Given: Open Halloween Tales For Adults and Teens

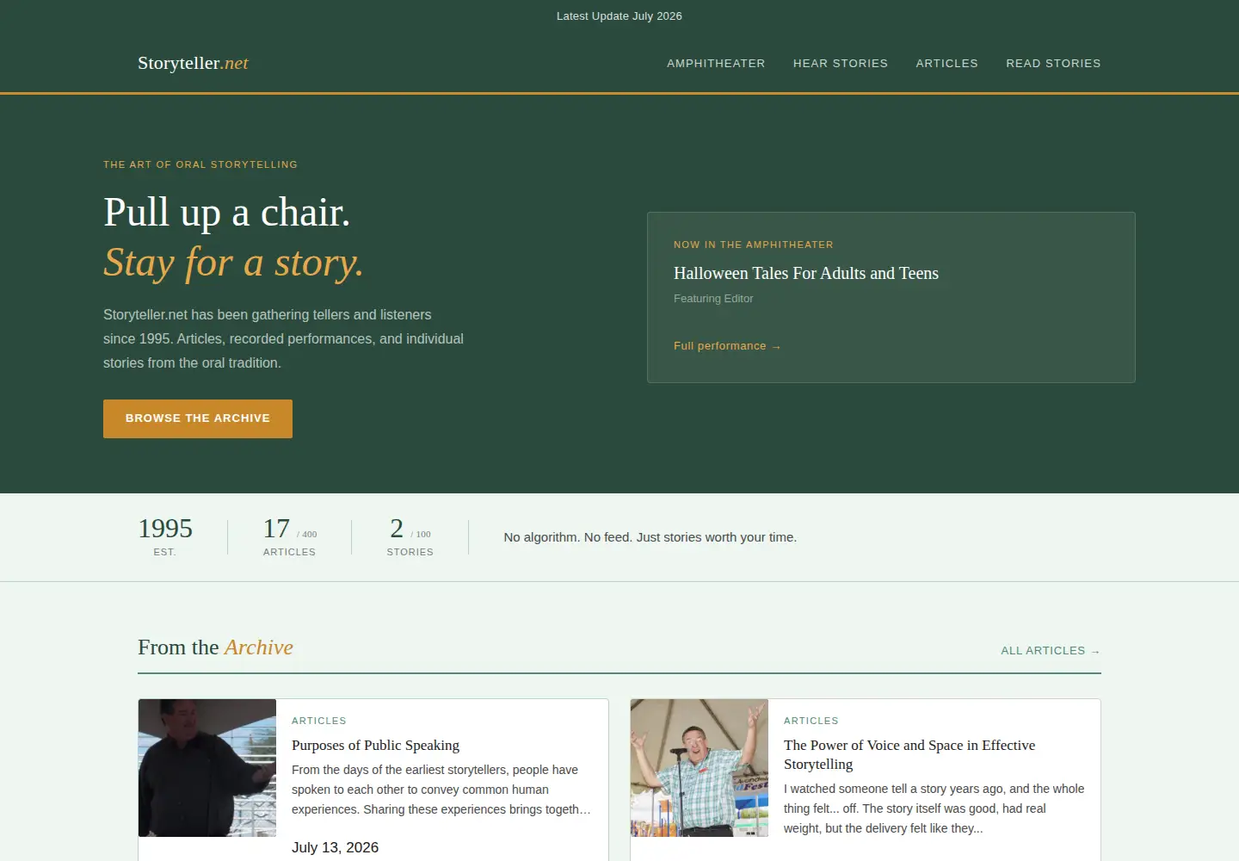Looking at the screenshot, I should click(806, 273).
